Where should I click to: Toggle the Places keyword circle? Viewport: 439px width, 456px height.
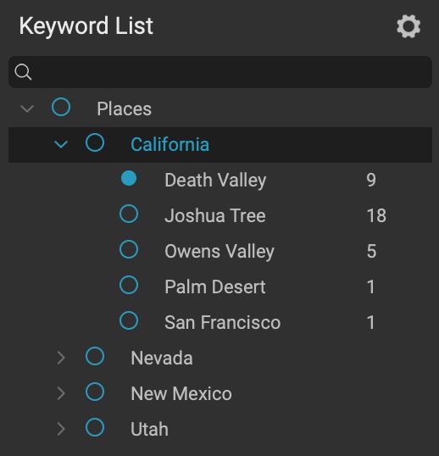click(x=61, y=107)
